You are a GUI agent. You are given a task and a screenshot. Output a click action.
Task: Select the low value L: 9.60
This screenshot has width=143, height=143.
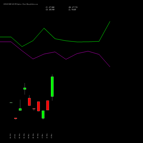[x=72, y=10]
